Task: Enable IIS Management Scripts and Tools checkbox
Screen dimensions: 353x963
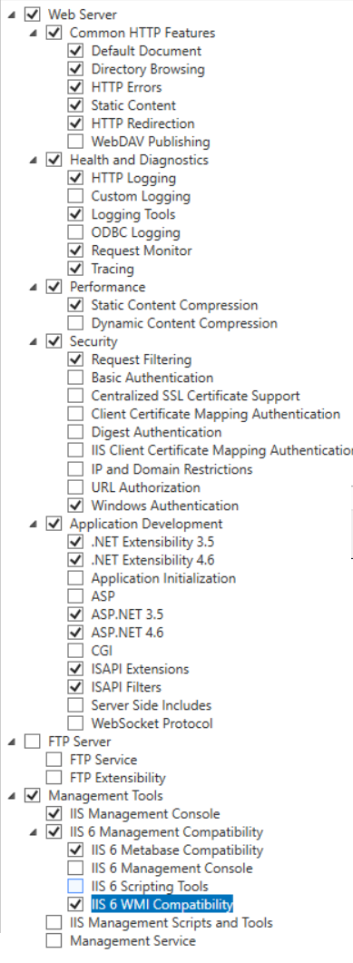Action: tap(54, 922)
